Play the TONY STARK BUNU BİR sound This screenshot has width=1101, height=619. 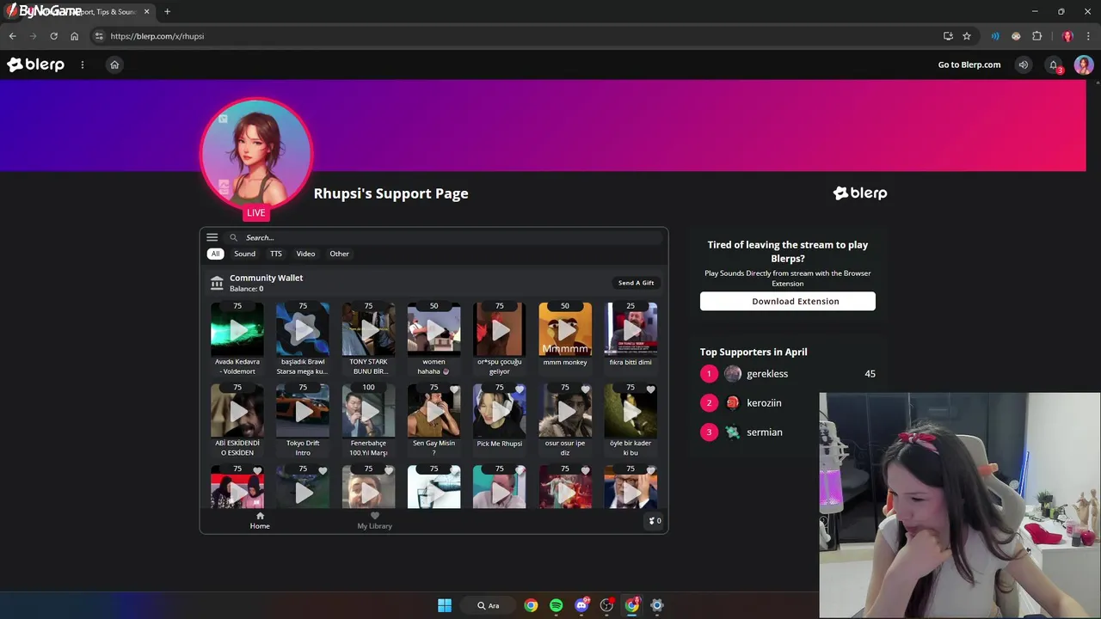368,329
